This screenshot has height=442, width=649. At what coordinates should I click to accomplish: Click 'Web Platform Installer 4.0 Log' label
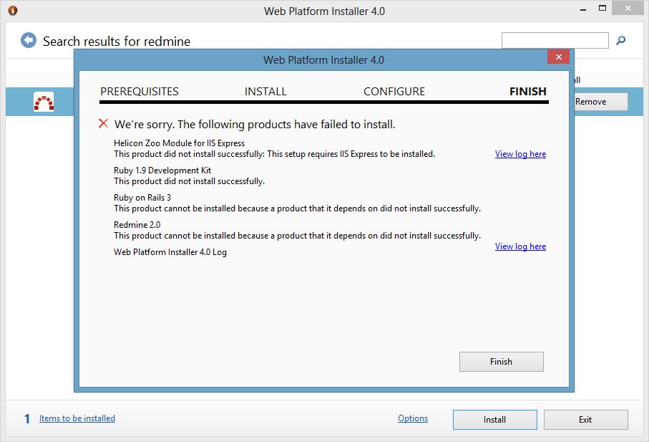pos(170,252)
